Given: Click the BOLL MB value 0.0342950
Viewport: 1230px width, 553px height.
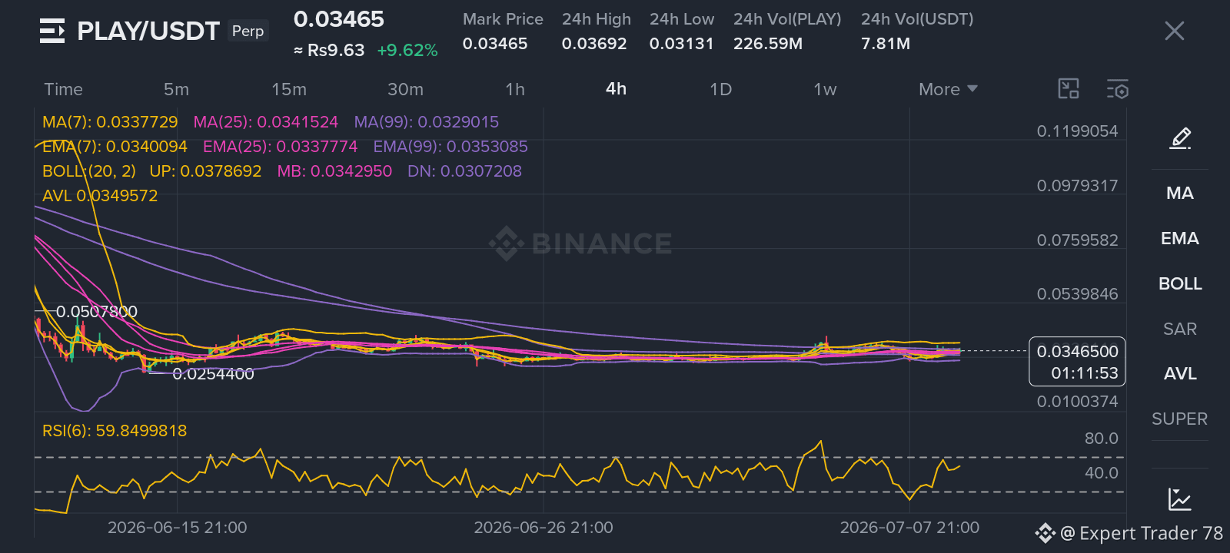Looking at the screenshot, I should 334,171.
